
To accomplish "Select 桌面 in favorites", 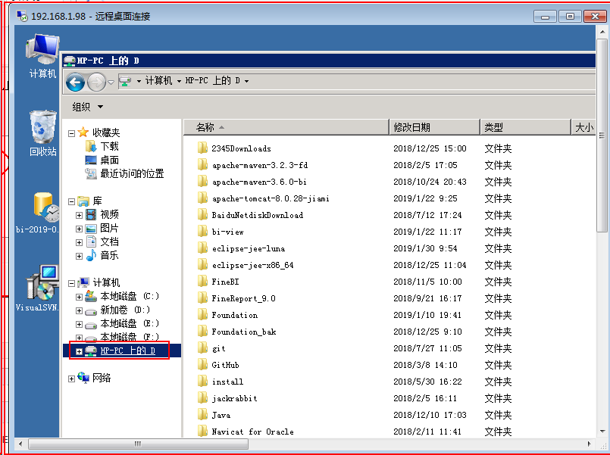I will tap(109, 160).
